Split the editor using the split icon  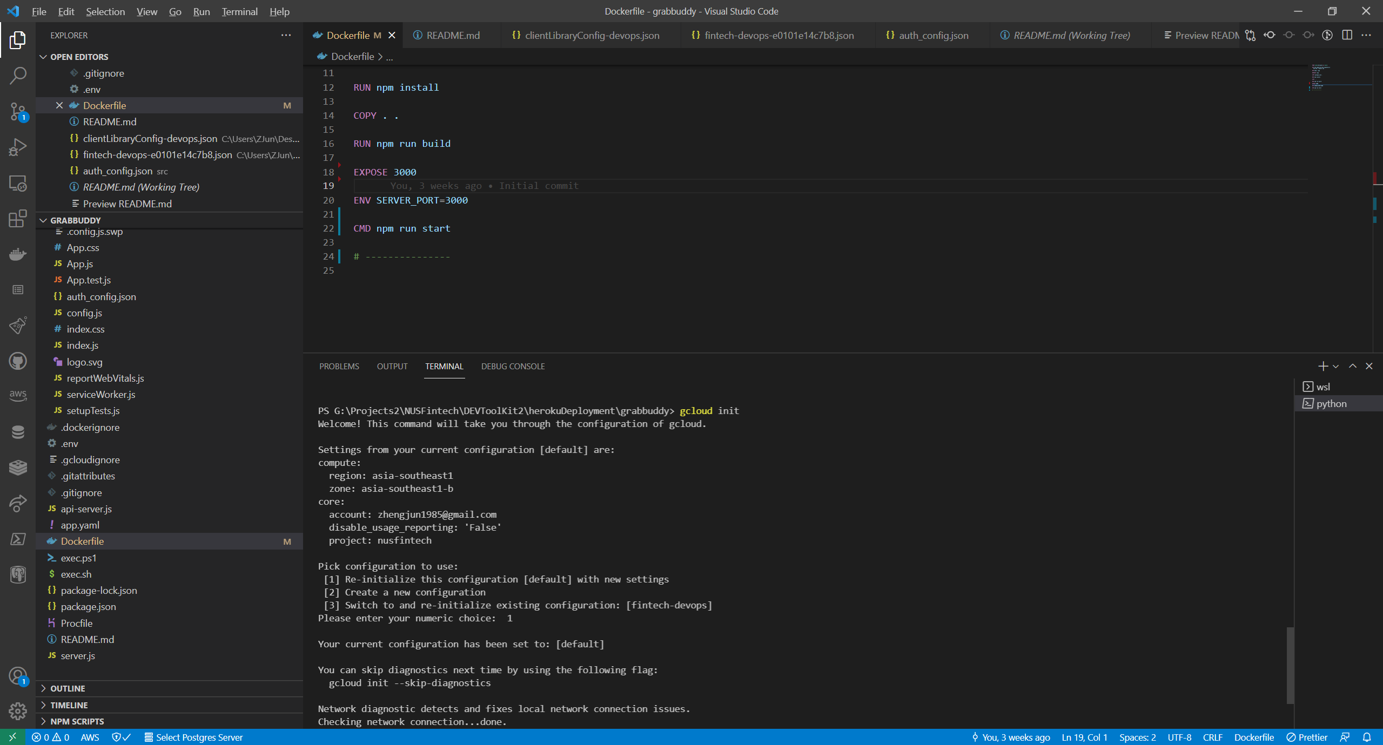1347,35
